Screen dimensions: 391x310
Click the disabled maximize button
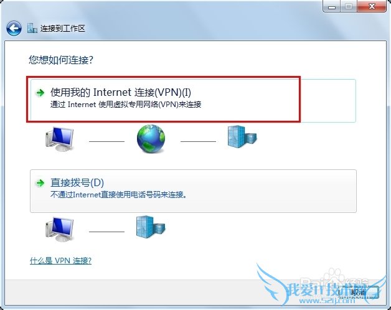click(349, 6)
